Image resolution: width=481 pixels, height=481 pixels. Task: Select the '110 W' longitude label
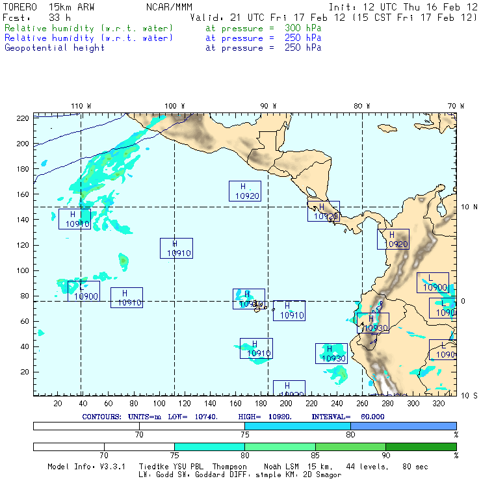81,106
